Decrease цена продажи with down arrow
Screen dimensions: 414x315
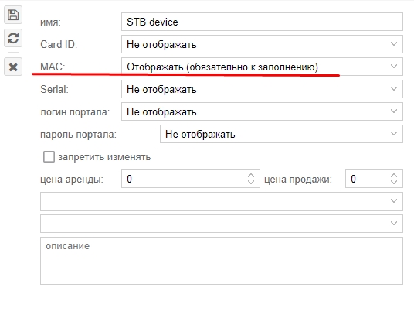[x=394, y=182]
